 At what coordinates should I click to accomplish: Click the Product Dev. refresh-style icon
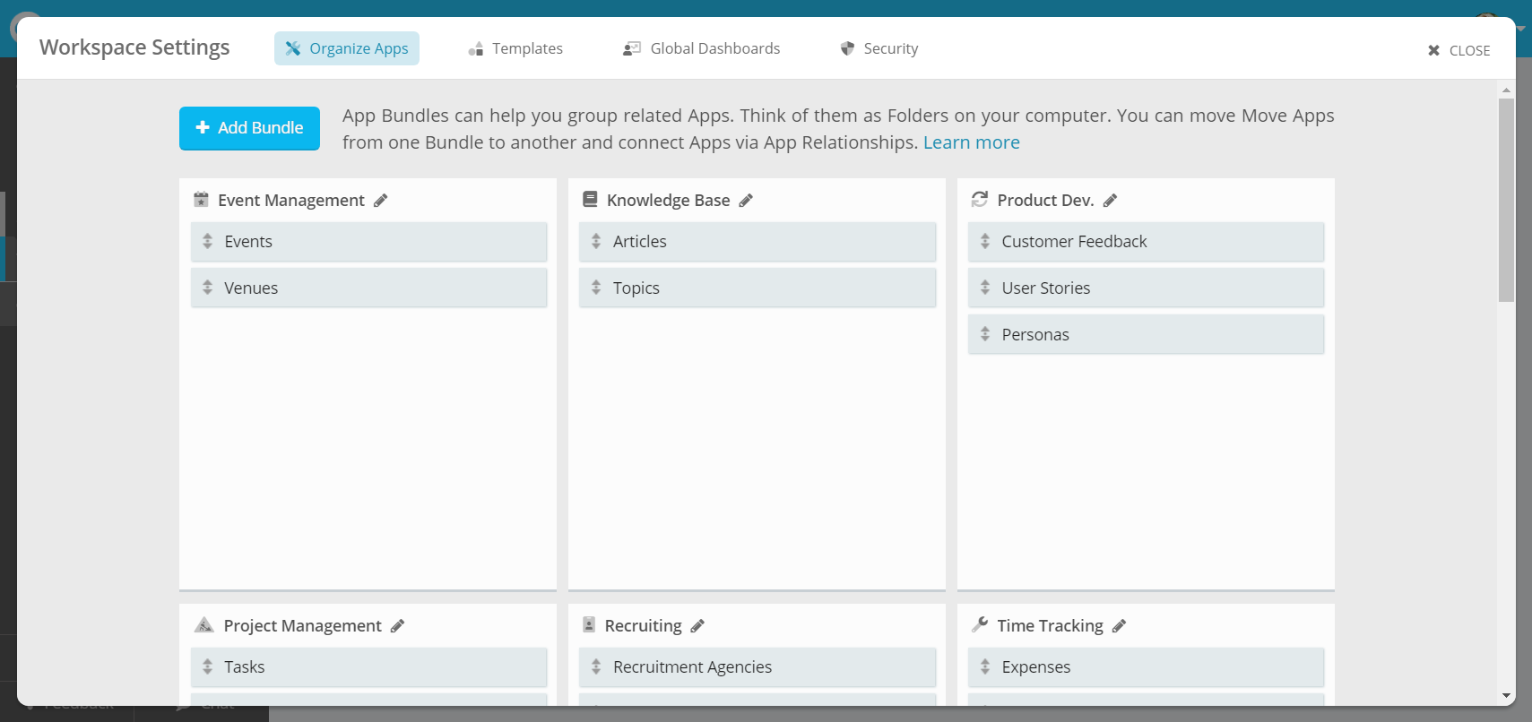click(980, 200)
